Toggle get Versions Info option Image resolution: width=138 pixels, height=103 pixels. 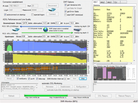65,5
